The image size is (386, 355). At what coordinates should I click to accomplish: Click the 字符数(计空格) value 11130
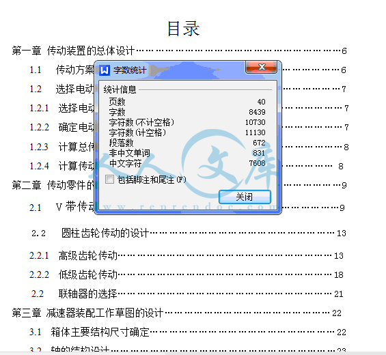pyautogui.click(x=256, y=132)
